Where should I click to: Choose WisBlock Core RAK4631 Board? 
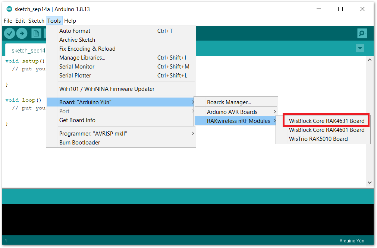point(327,121)
